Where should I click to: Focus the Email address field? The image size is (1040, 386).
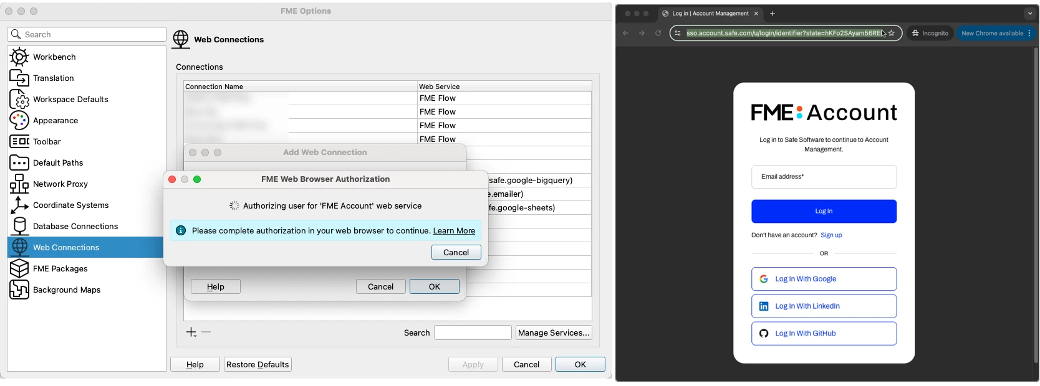point(824,177)
